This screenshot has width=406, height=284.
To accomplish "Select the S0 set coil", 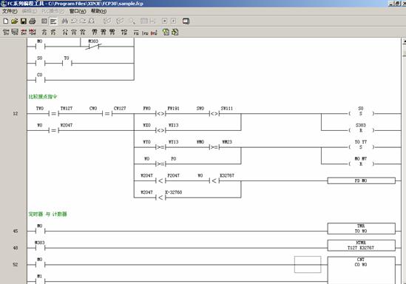I will click(x=361, y=112).
